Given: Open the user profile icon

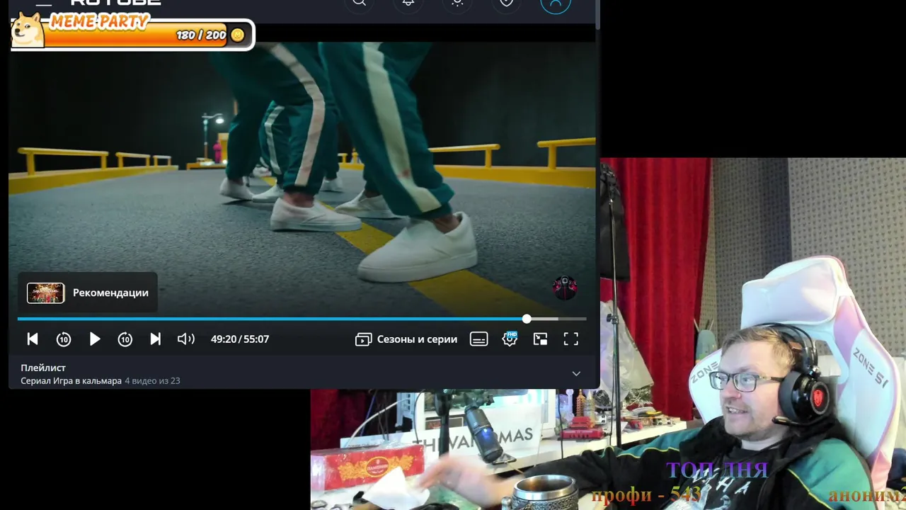Looking at the screenshot, I should click(556, 4).
